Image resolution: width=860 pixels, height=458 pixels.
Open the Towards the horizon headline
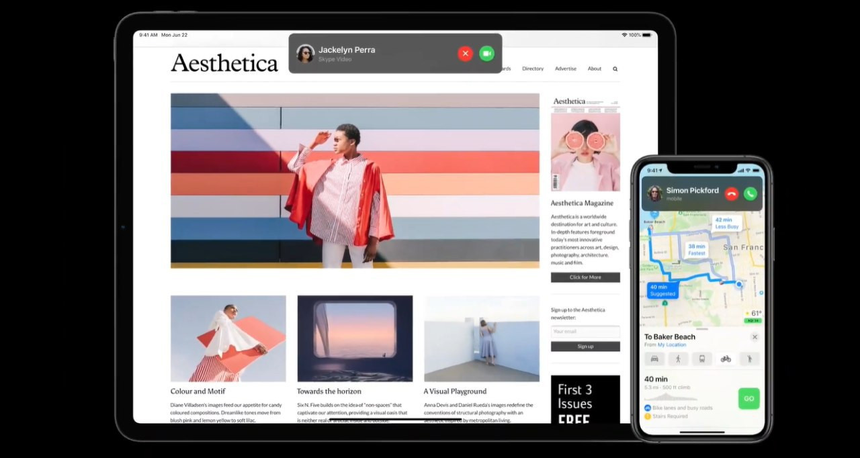[x=329, y=391]
